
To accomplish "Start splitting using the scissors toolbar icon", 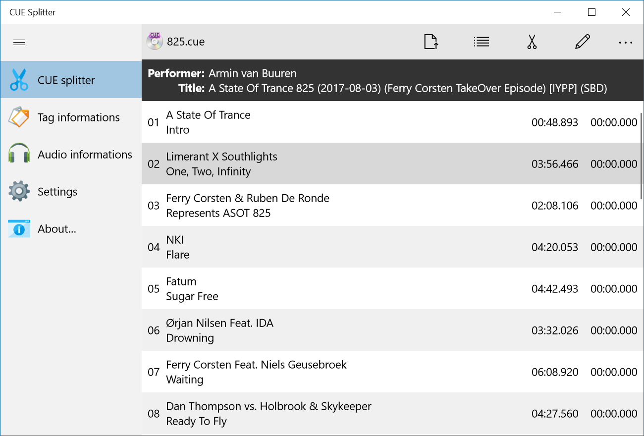I will [532, 42].
